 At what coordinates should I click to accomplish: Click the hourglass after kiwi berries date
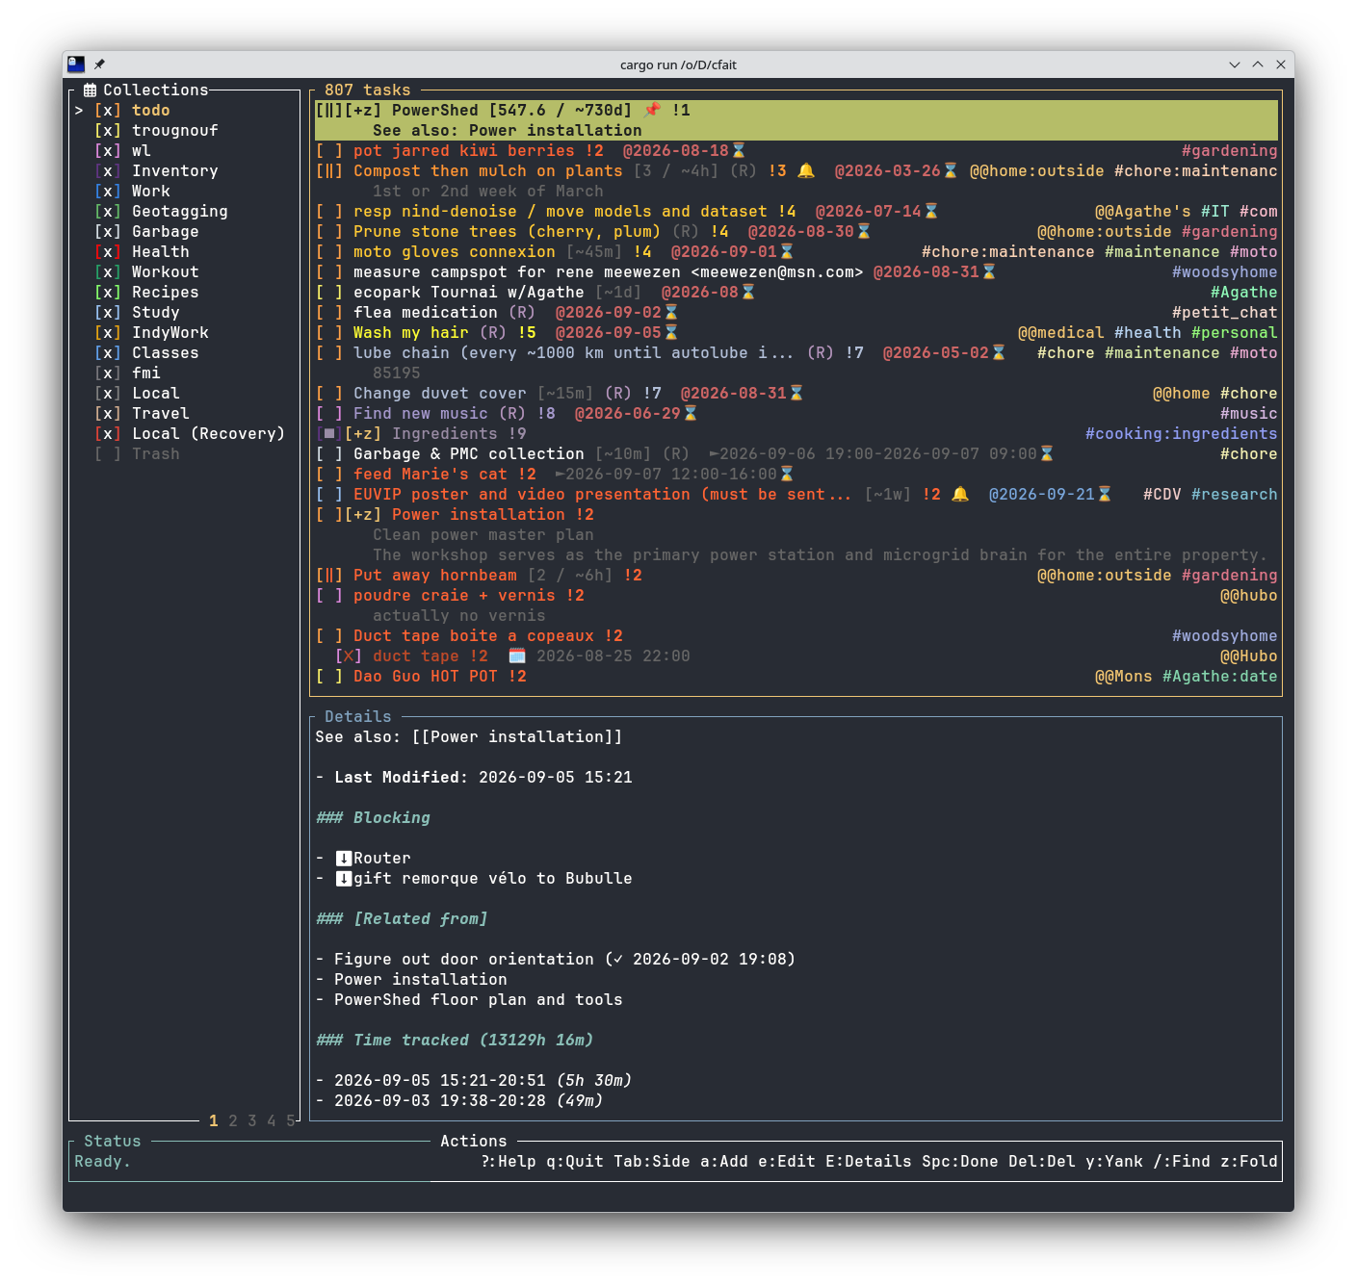point(739,150)
